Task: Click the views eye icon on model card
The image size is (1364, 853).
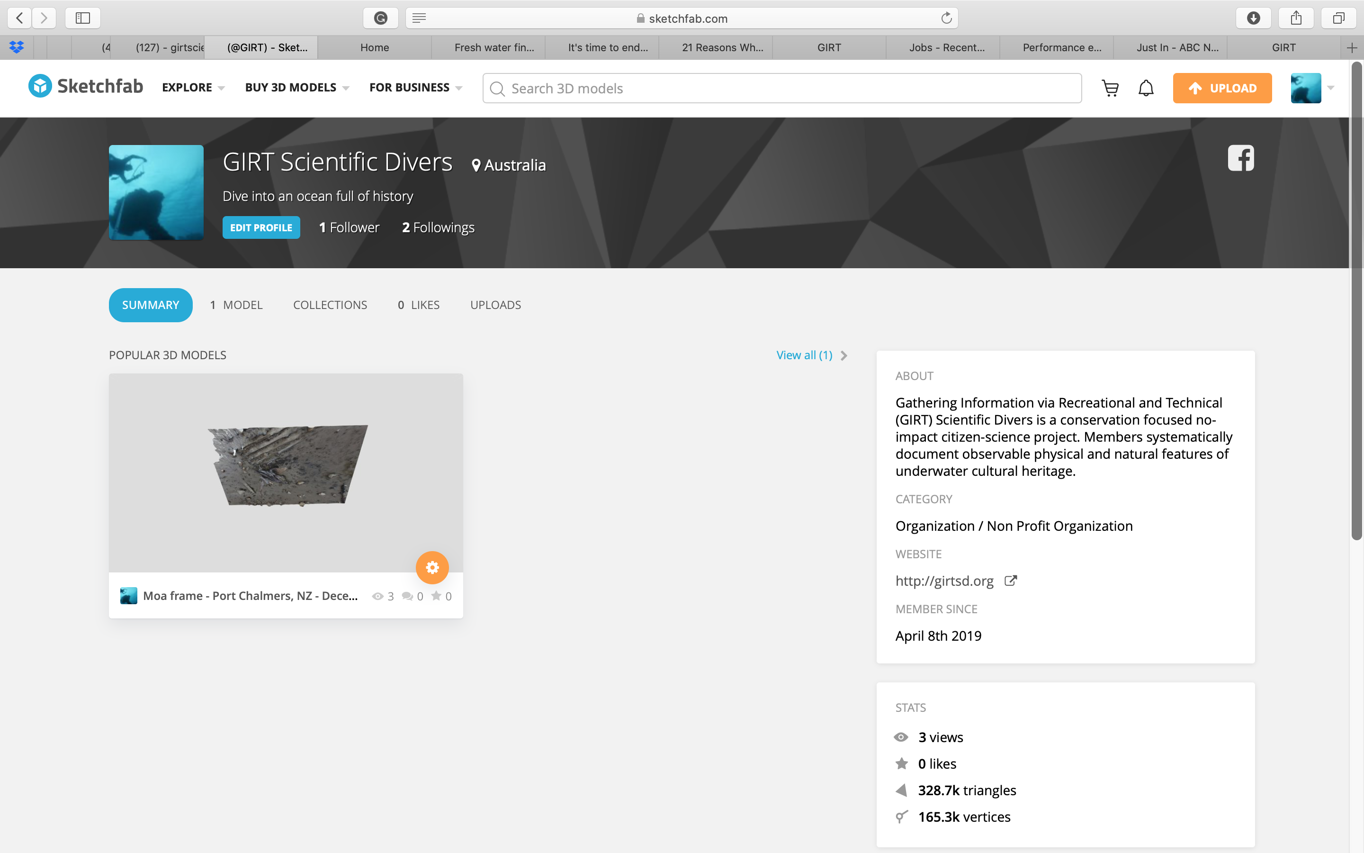Action: pos(377,596)
